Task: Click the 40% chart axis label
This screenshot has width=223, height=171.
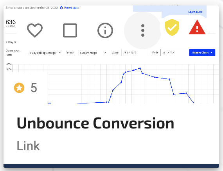Action: (x=9, y=64)
